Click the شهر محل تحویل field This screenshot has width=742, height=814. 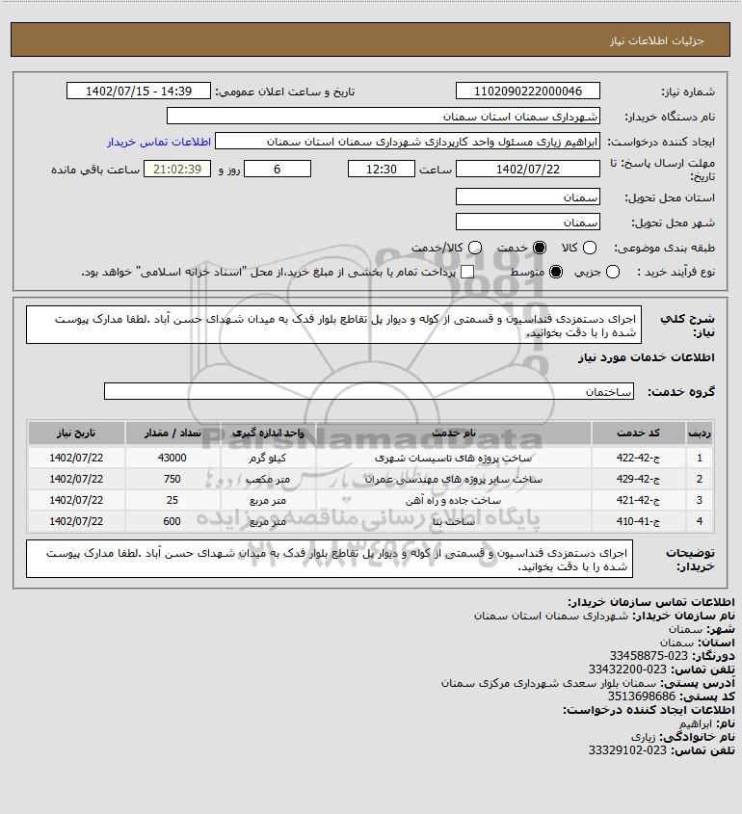click(527, 222)
